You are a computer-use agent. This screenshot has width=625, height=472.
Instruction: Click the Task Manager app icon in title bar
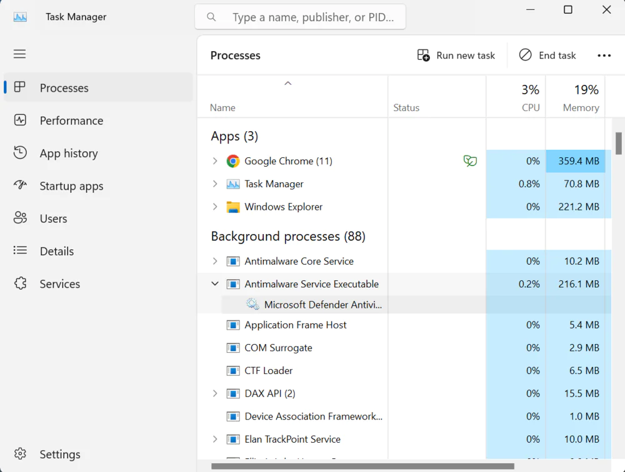pos(20,17)
